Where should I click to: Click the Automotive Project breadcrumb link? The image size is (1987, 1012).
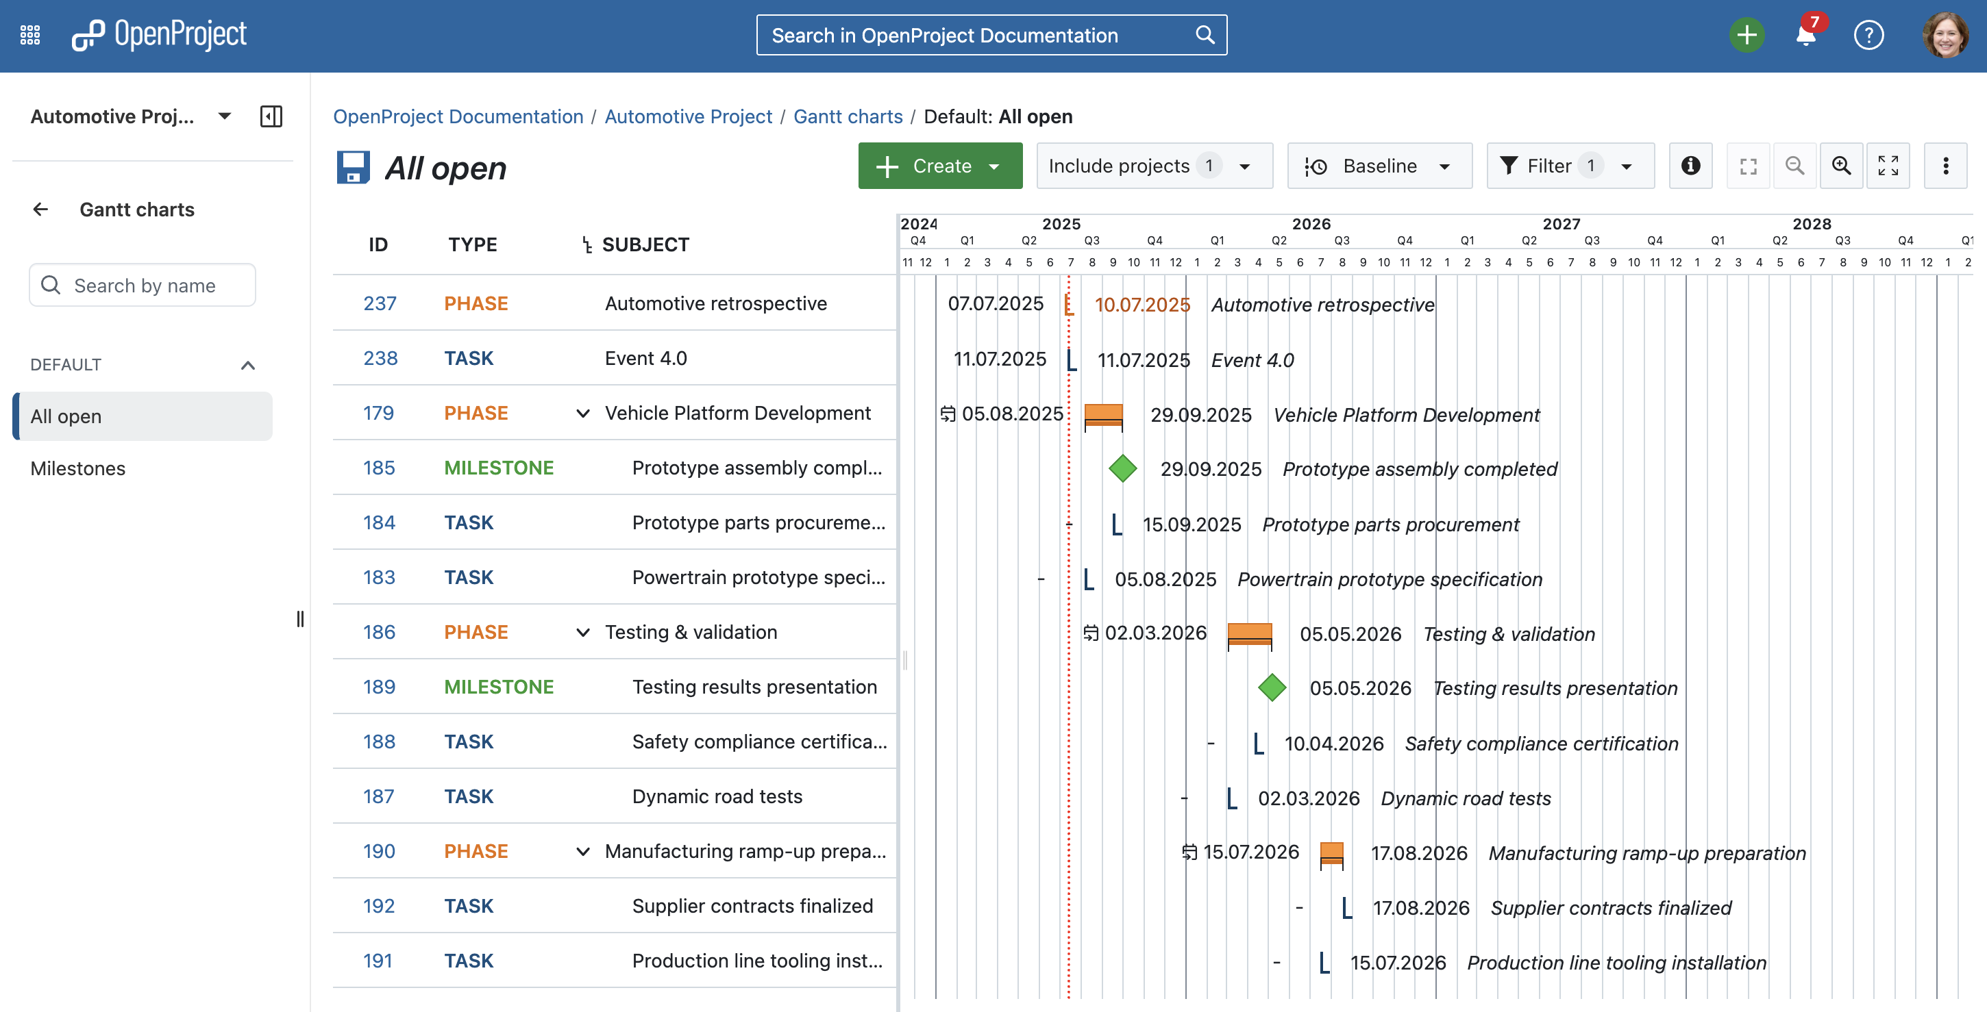[x=688, y=116]
